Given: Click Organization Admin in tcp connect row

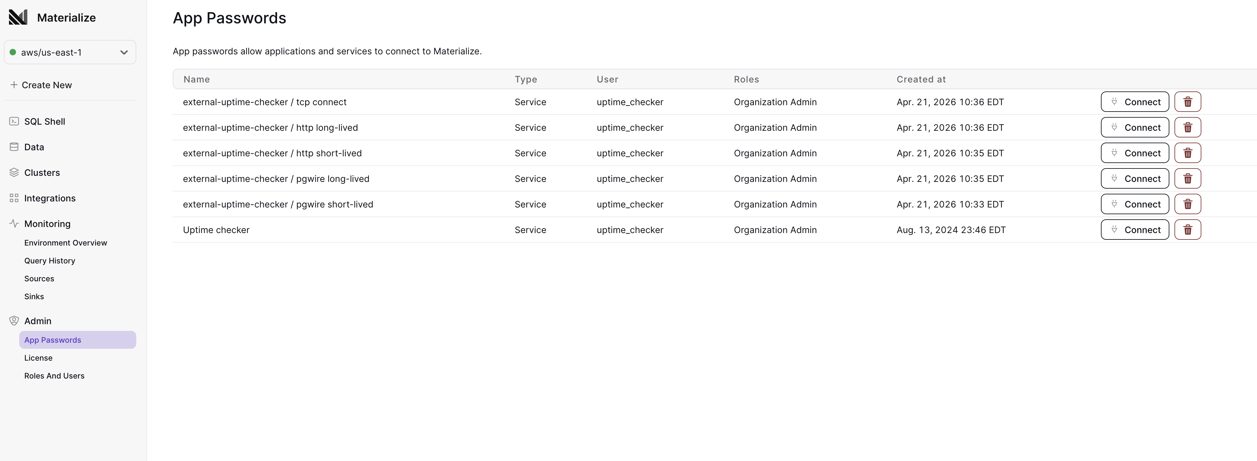Looking at the screenshot, I should [x=775, y=102].
